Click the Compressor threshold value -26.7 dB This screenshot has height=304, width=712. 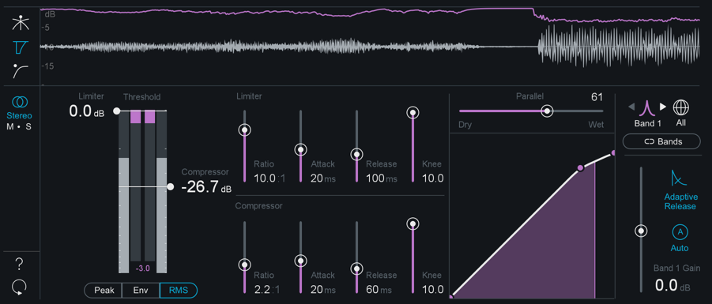tap(206, 187)
